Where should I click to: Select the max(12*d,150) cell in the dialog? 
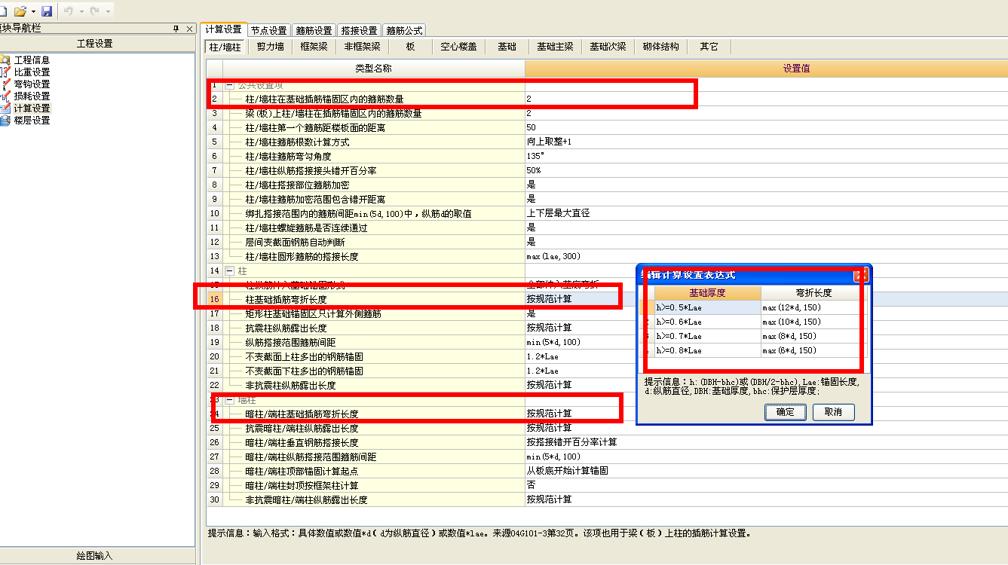pos(813,307)
